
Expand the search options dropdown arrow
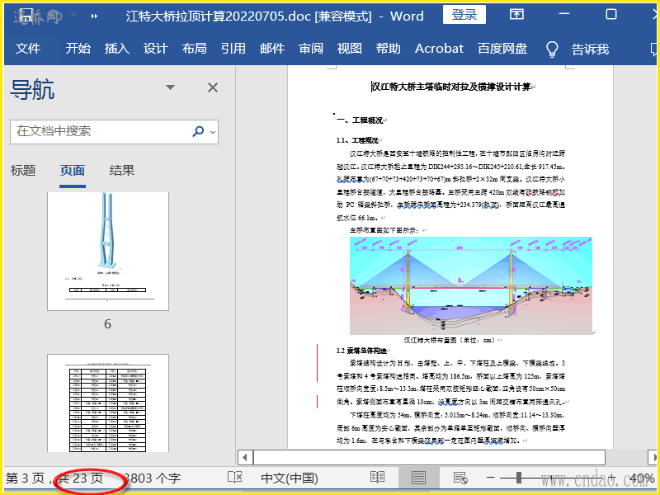(213, 132)
